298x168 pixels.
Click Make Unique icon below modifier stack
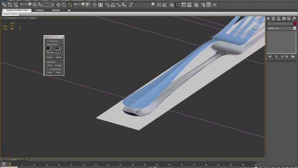point(283,56)
